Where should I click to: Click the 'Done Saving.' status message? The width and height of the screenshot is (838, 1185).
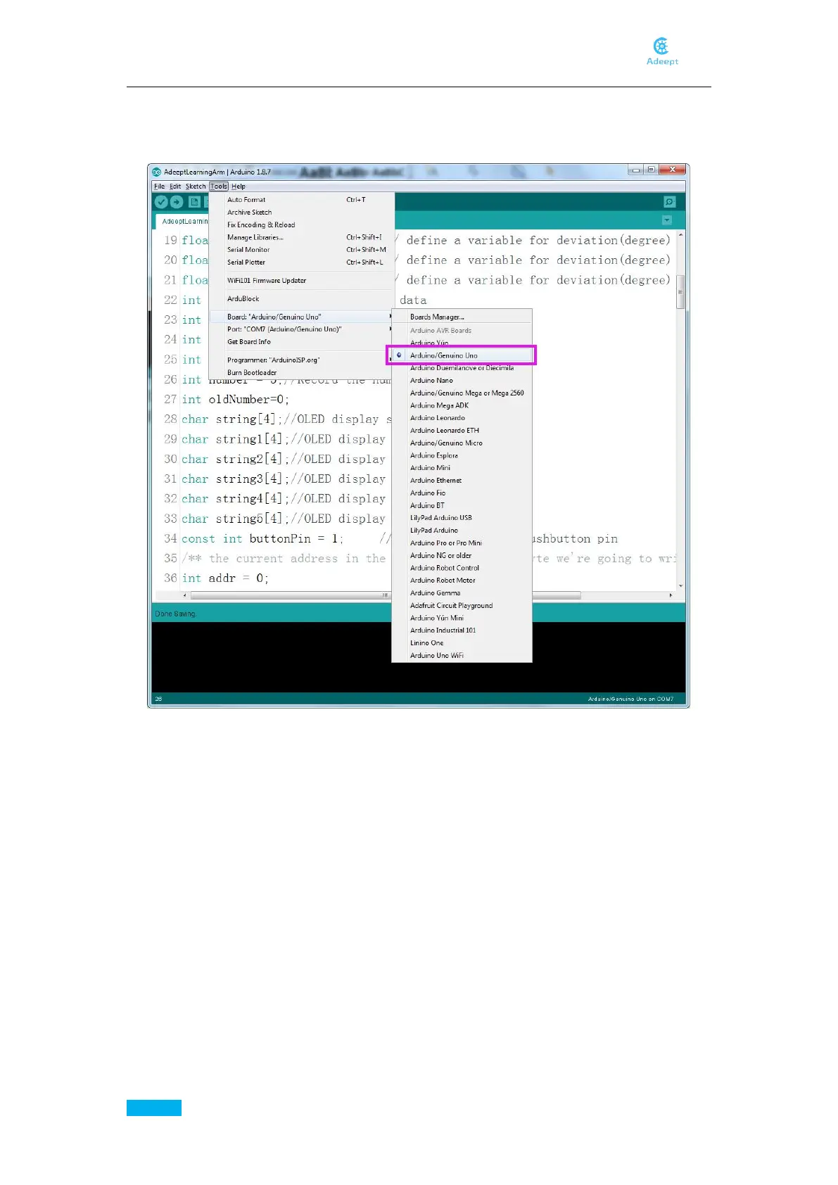pyautogui.click(x=176, y=614)
